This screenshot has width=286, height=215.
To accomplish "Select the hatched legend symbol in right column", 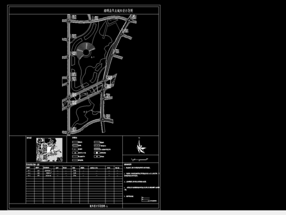I will [97, 146].
